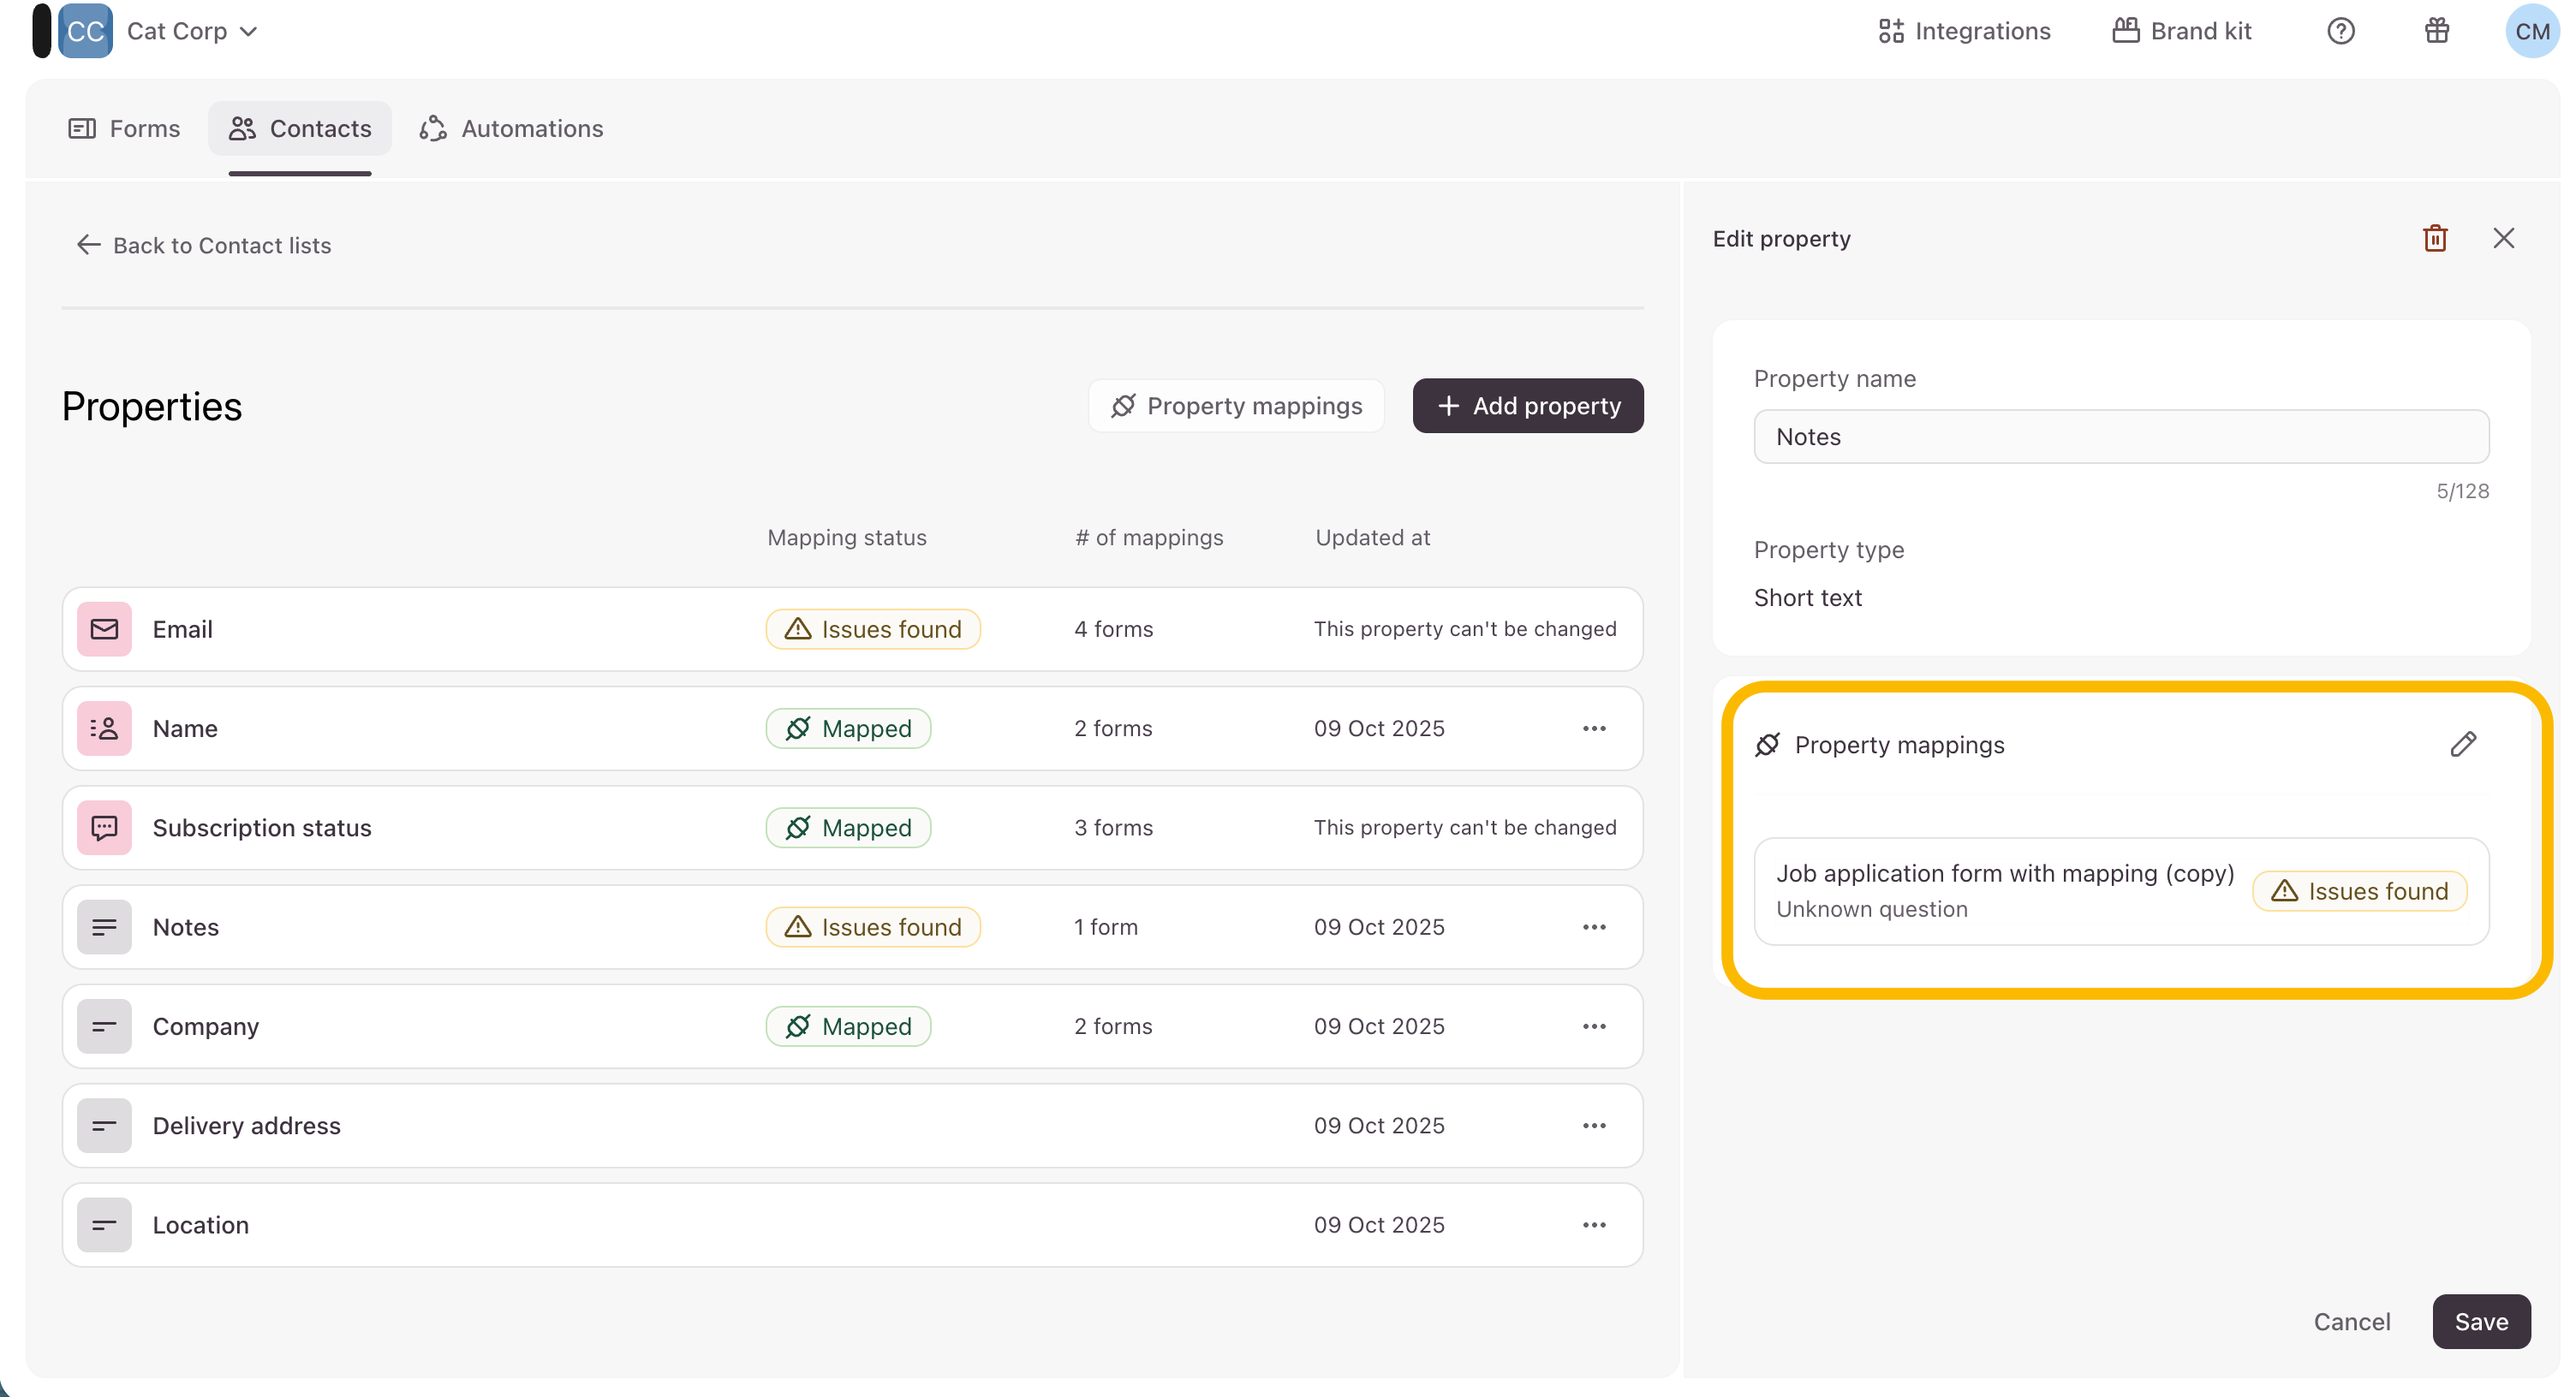The image size is (2576, 1397).
Task: Switch to the Automations tab
Action: [x=511, y=129]
